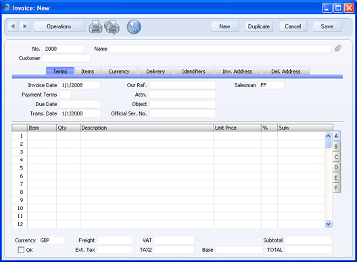Click the TAX2 field
The width and height of the screenshot is (357, 262).
174,250
